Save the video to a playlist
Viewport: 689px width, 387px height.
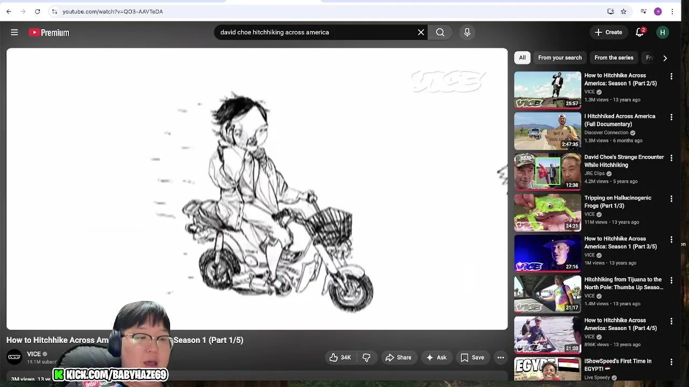click(x=473, y=357)
